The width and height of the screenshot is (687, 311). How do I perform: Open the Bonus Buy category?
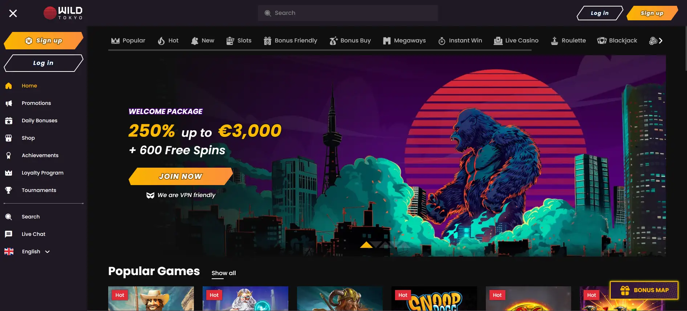click(x=350, y=41)
